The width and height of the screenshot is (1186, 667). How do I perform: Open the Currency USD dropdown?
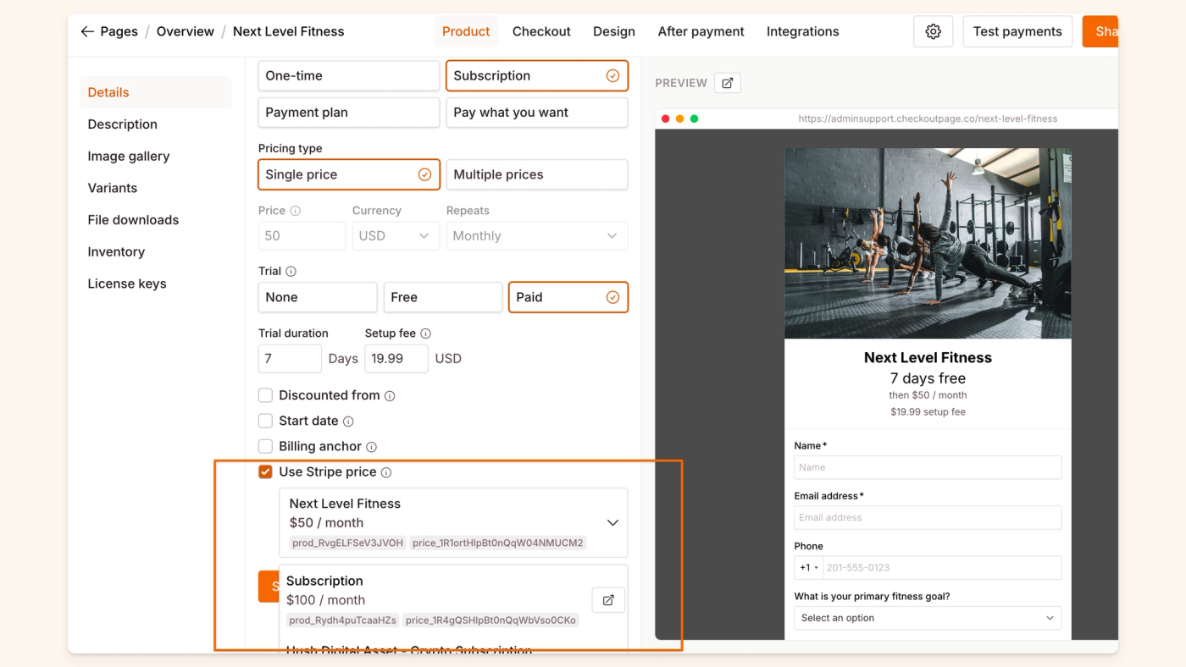coord(396,236)
